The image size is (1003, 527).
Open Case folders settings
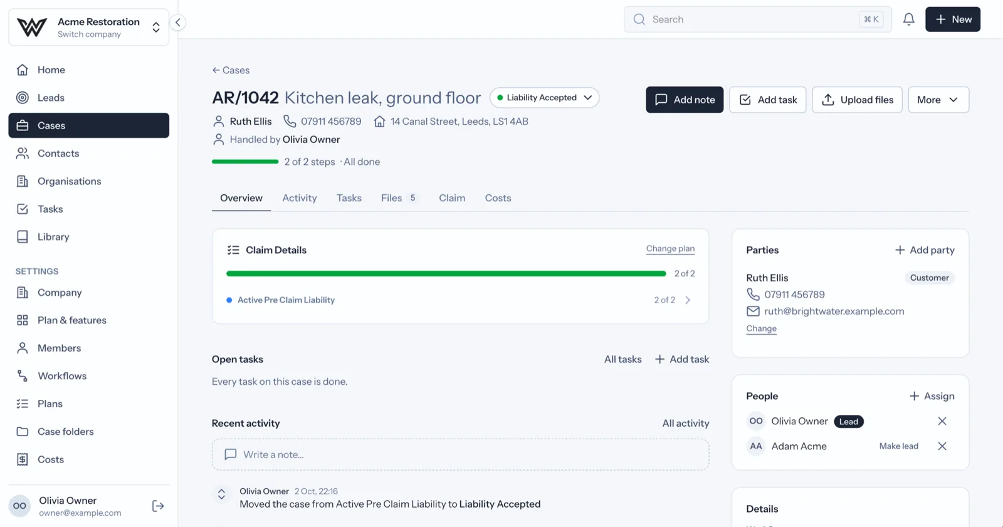point(88,432)
